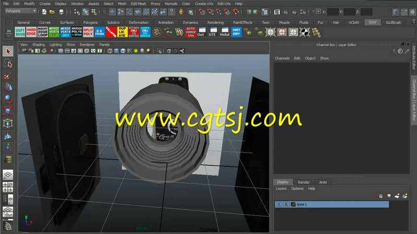Open the UTE window shelf icon
Image resolution: width=417 pixels, height=234 pixels.
click(x=213, y=32)
